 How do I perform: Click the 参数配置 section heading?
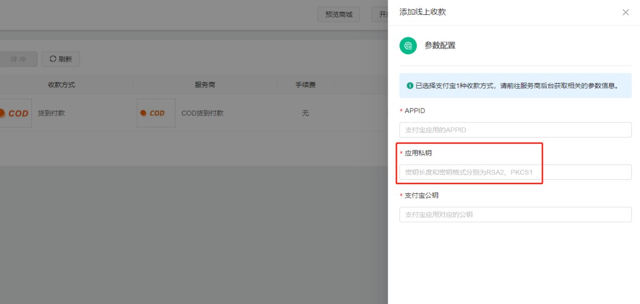click(440, 46)
